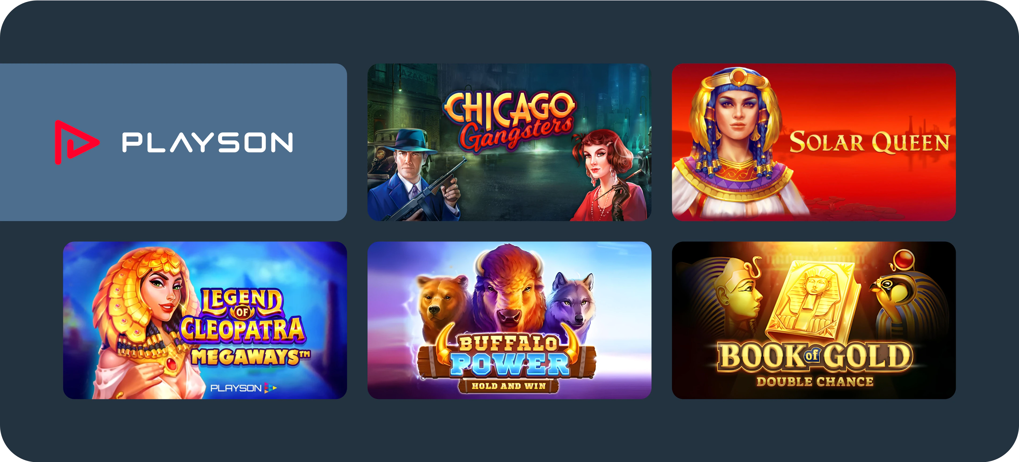Open the Solar Queen game tile

coord(814,142)
